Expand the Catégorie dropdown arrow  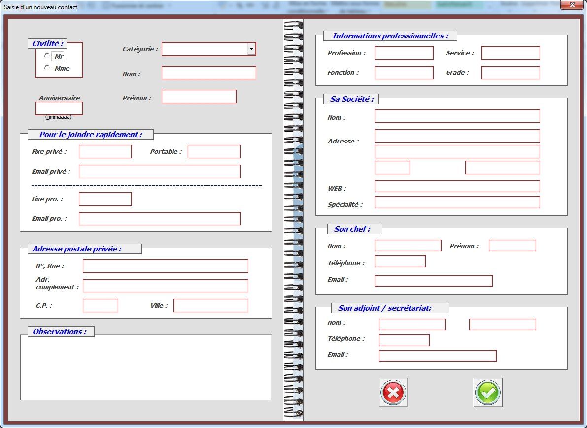251,49
